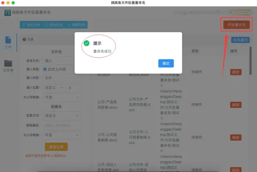Open the 插入位置 dropdown showing 自定义
Viewport: 257px width, 172px height.
point(54,88)
